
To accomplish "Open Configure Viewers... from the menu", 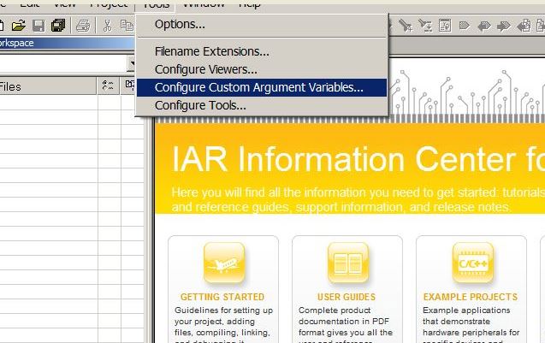I will pyautogui.click(x=262, y=69).
